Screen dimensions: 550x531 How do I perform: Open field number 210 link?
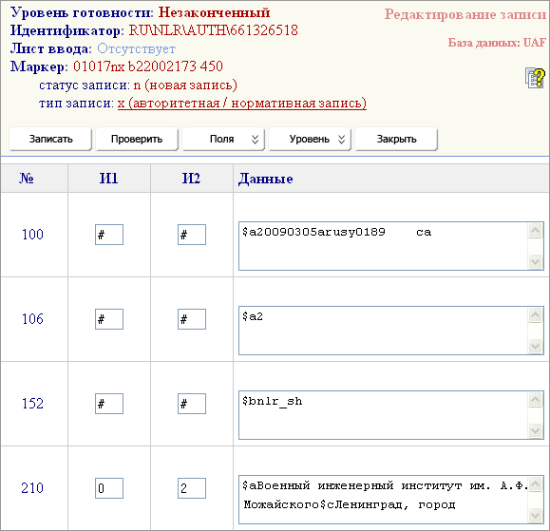(x=32, y=488)
